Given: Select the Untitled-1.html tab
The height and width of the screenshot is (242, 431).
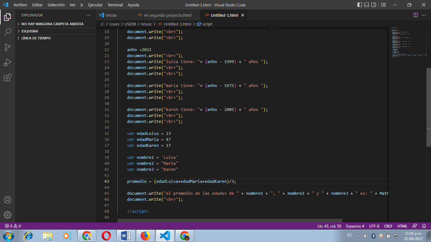Looking at the screenshot, I should [x=224, y=15].
